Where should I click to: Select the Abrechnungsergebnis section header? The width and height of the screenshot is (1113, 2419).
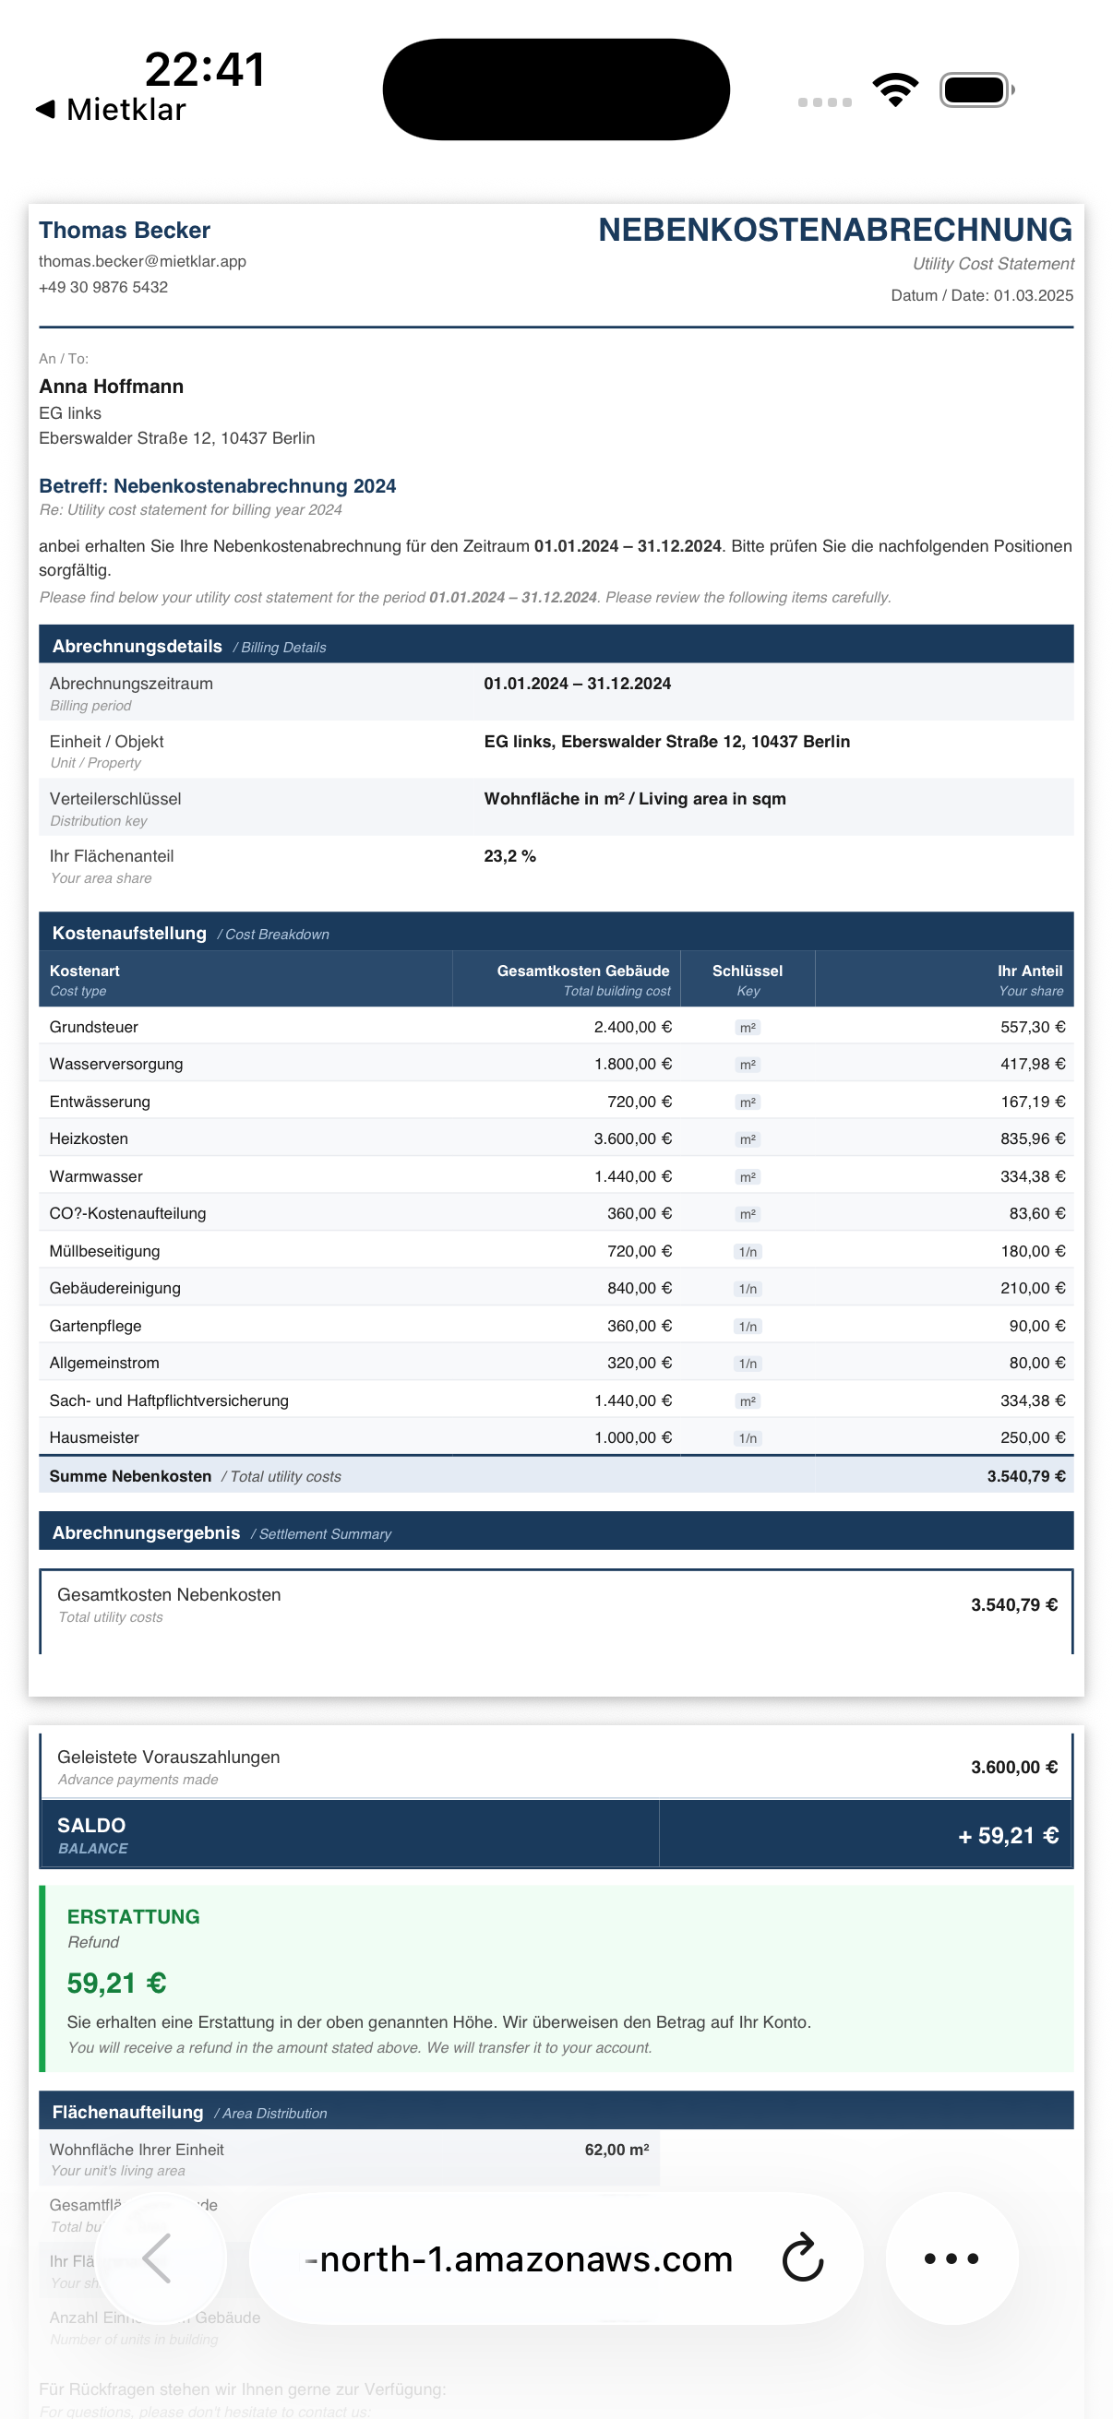[556, 1531]
